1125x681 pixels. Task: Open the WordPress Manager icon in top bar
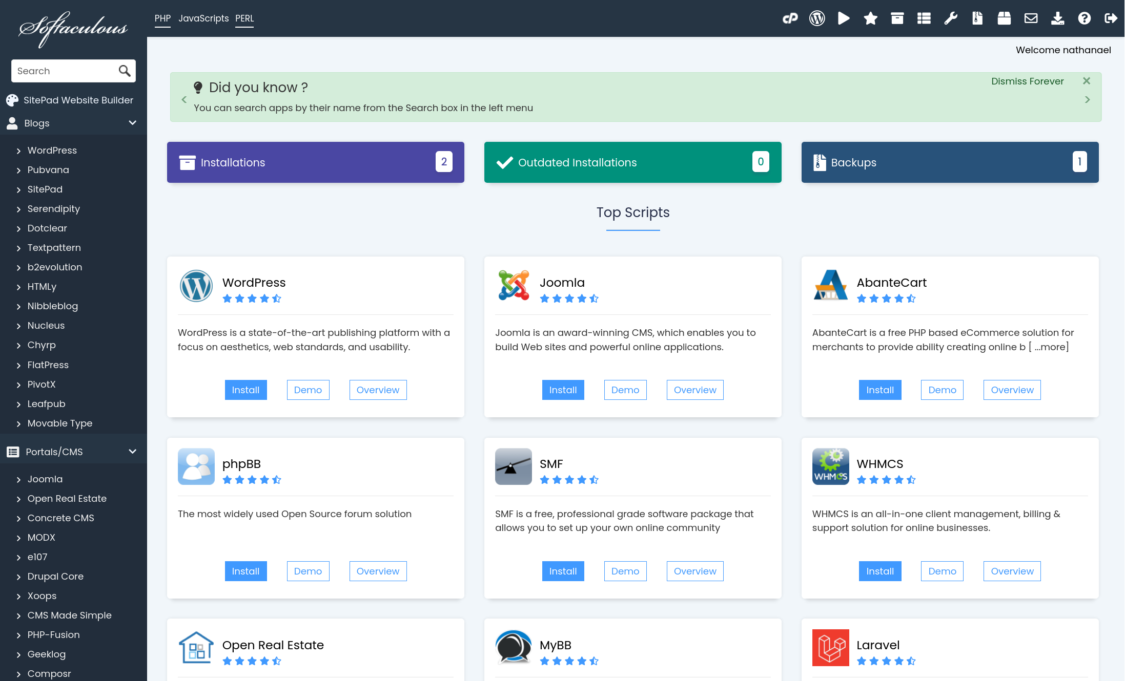817,18
